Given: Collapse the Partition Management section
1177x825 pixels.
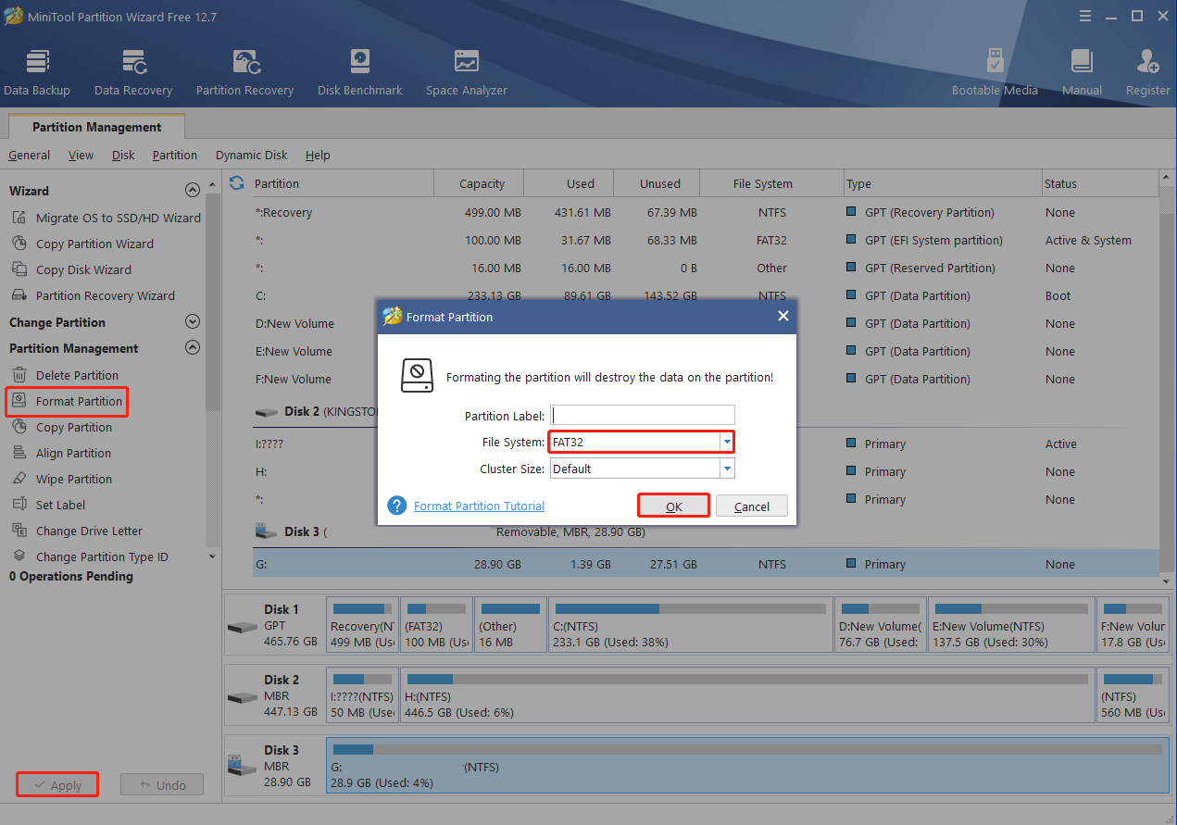Looking at the screenshot, I should pyautogui.click(x=193, y=348).
